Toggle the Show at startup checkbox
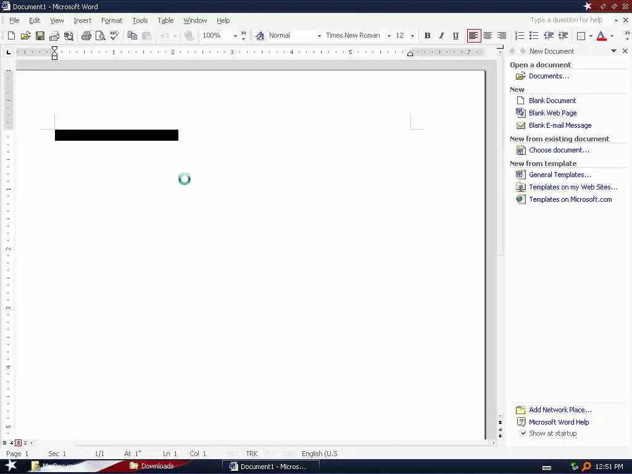Image resolution: width=632 pixels, height=474 pixels. coord(523,433)
